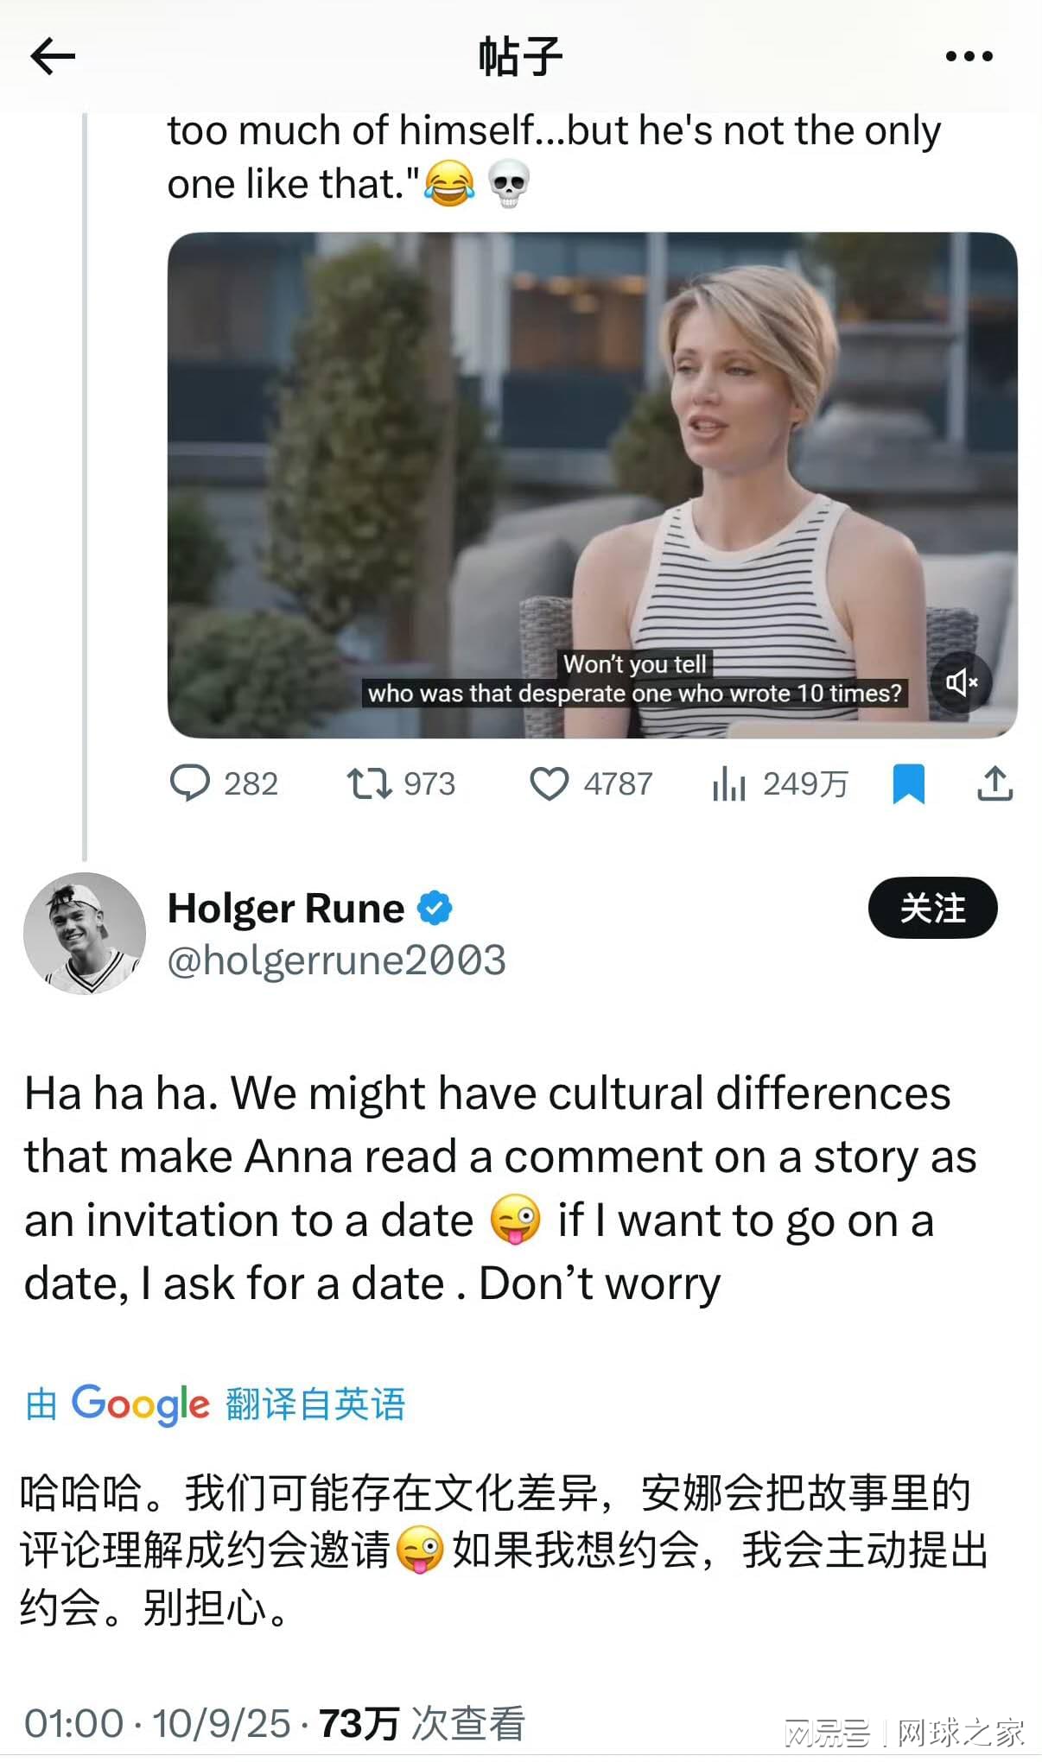Tap the 帖子 page title

tap(520, 57)
